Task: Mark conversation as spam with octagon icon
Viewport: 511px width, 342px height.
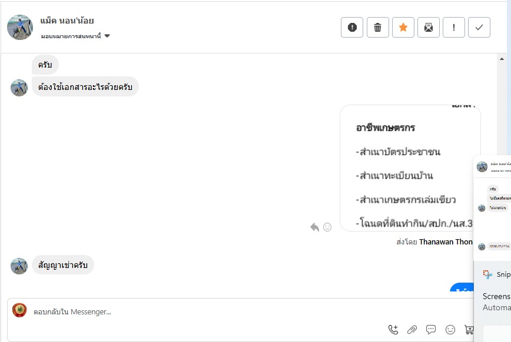Action: [x=352, y=27]
